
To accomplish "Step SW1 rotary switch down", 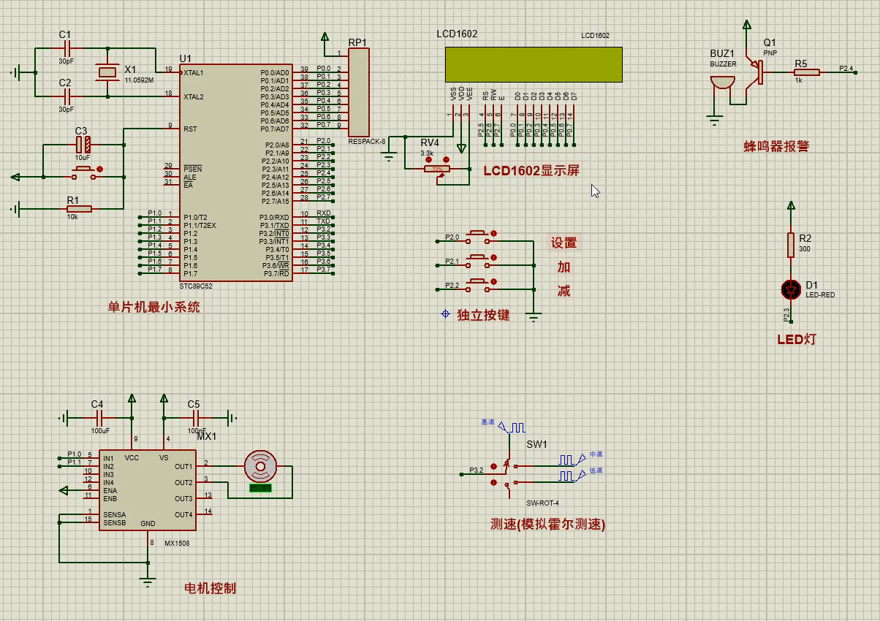I will pos(493,483).
